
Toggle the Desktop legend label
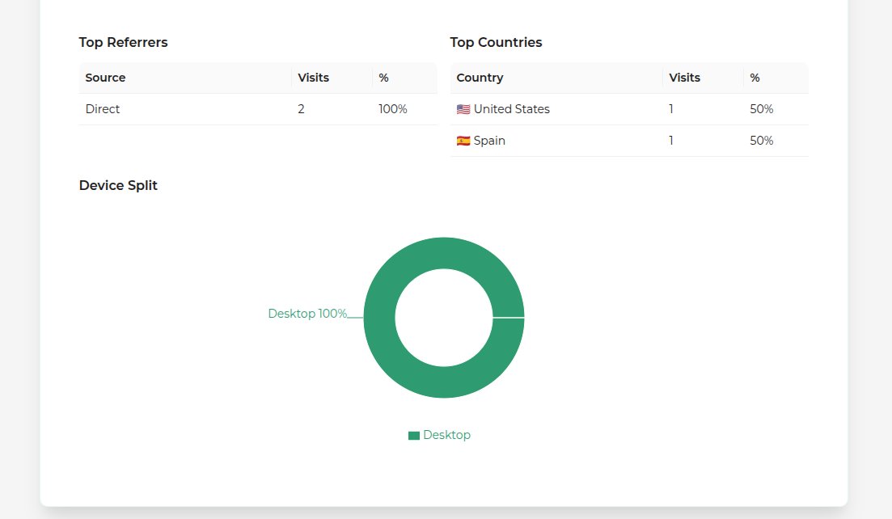[x=446, y=435]
